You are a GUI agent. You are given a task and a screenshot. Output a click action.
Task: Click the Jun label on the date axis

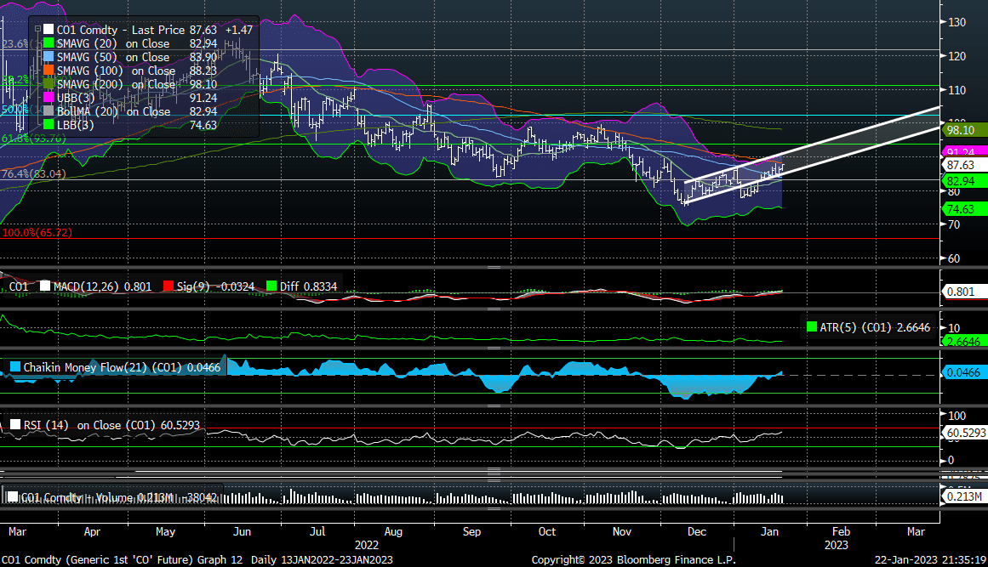(x=242, y=532)
